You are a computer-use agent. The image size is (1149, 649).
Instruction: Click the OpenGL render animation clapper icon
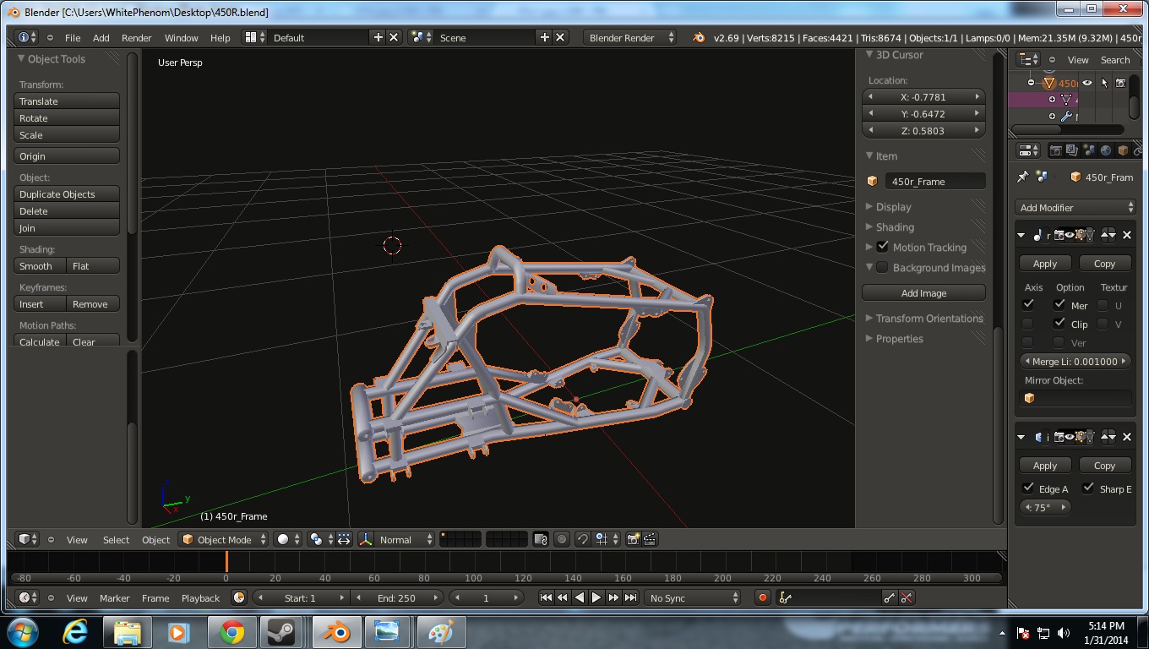coord(650,539)
